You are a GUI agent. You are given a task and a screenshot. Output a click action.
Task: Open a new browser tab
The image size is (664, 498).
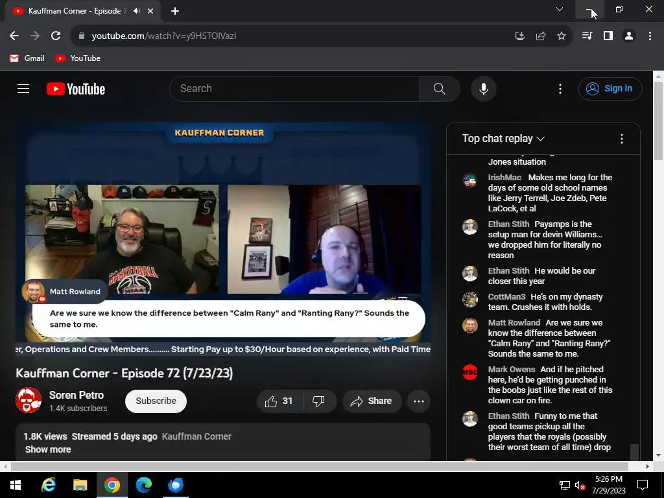pos(175,11)
